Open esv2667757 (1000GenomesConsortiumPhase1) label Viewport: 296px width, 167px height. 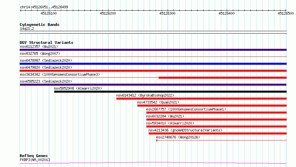[186, 109]
